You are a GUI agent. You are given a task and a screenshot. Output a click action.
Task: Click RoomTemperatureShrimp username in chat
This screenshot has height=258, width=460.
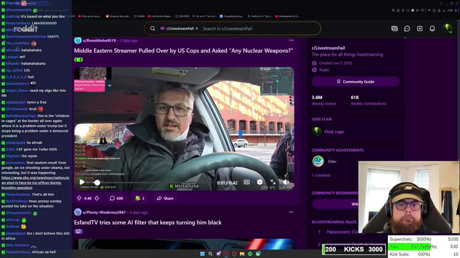[x=26, y=37]
